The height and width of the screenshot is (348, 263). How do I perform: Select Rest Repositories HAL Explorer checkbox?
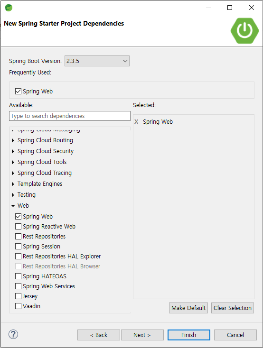pyautogui.click(x=18, y=256)
